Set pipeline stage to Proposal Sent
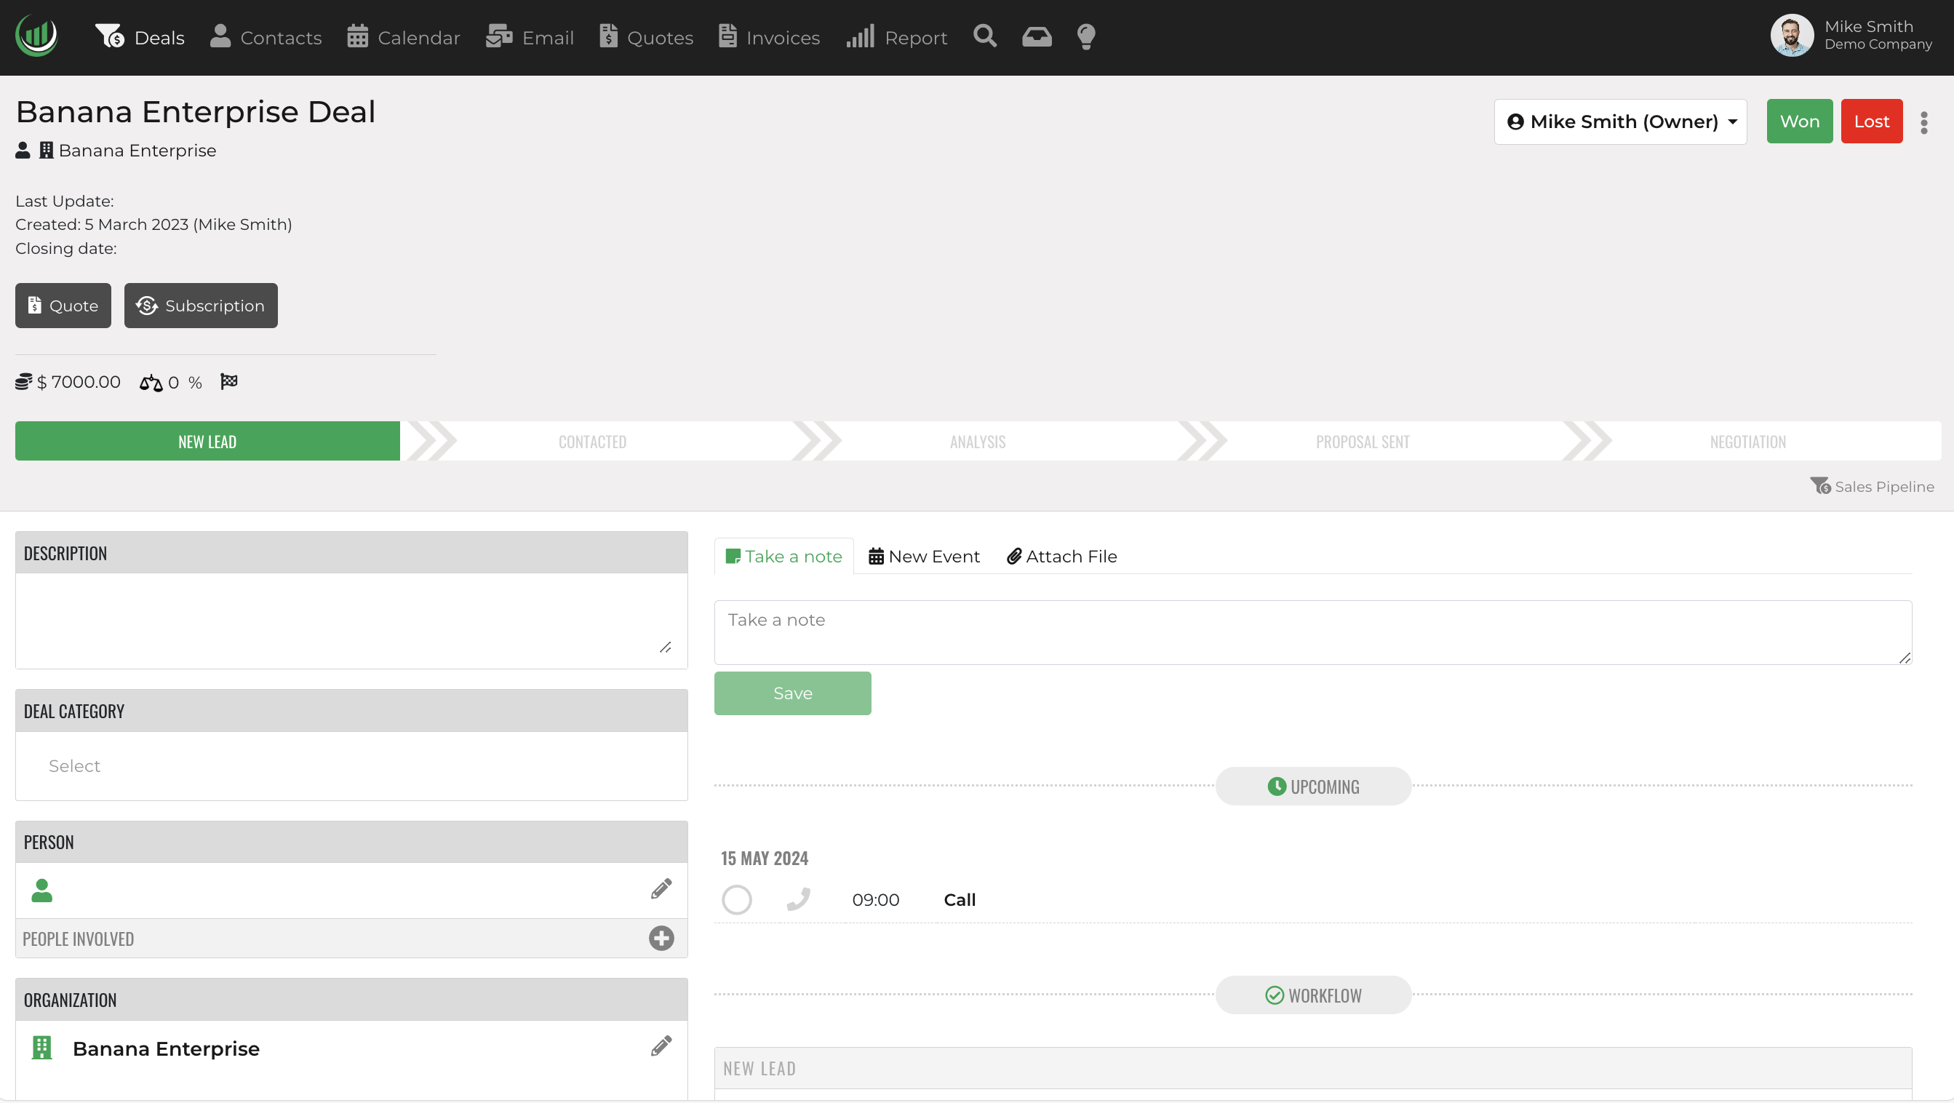Viewport: 1954px width, 1103px height. pos(1363,442)
